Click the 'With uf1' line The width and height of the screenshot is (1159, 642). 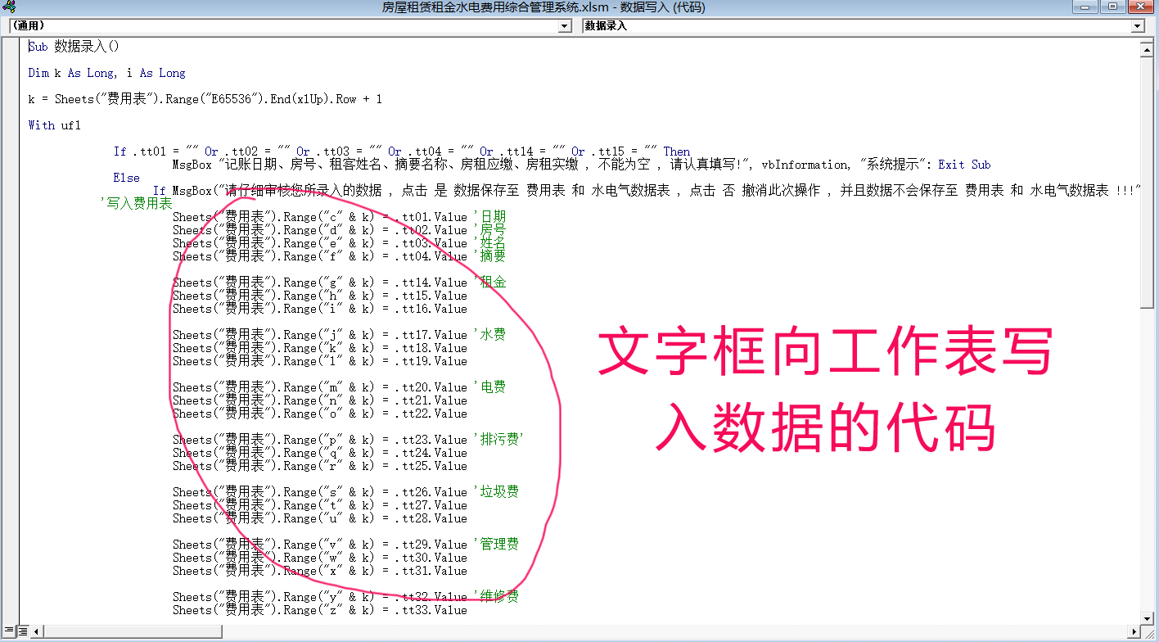coord(55,125)
